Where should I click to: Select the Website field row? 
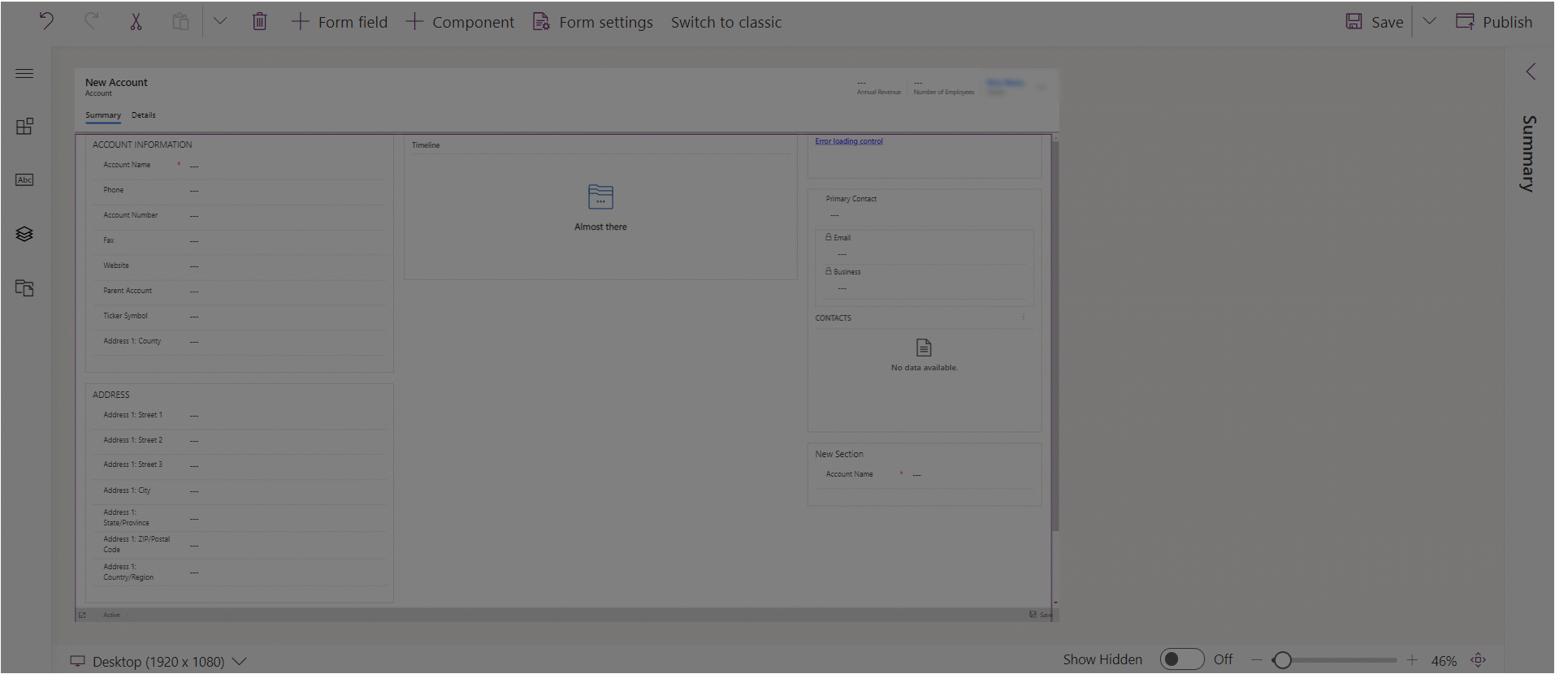click(239, 266)
